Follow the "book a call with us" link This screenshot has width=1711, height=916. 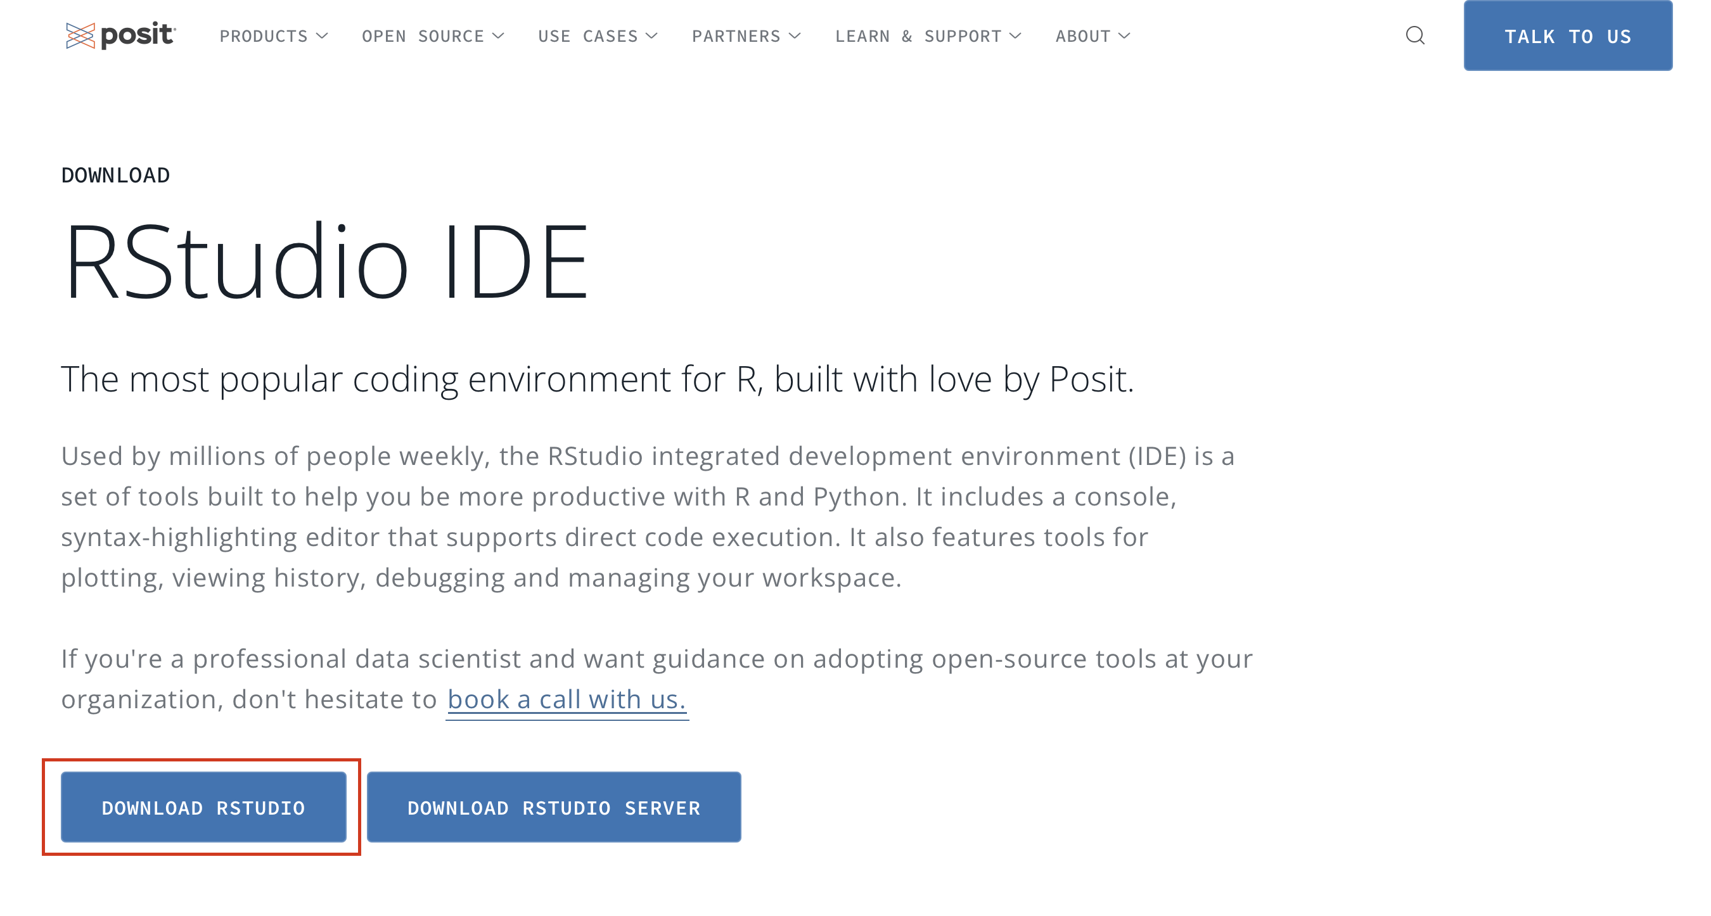pyautogui.click(x=567, y=699)
